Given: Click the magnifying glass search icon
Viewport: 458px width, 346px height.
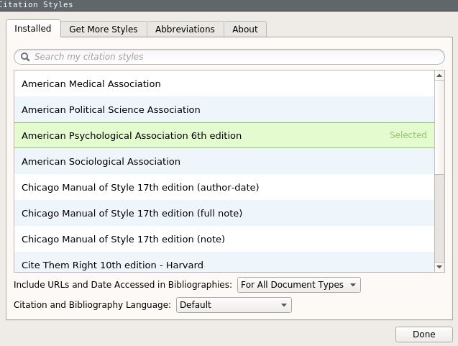Looking at the screenshot, I should click(25, 57).
